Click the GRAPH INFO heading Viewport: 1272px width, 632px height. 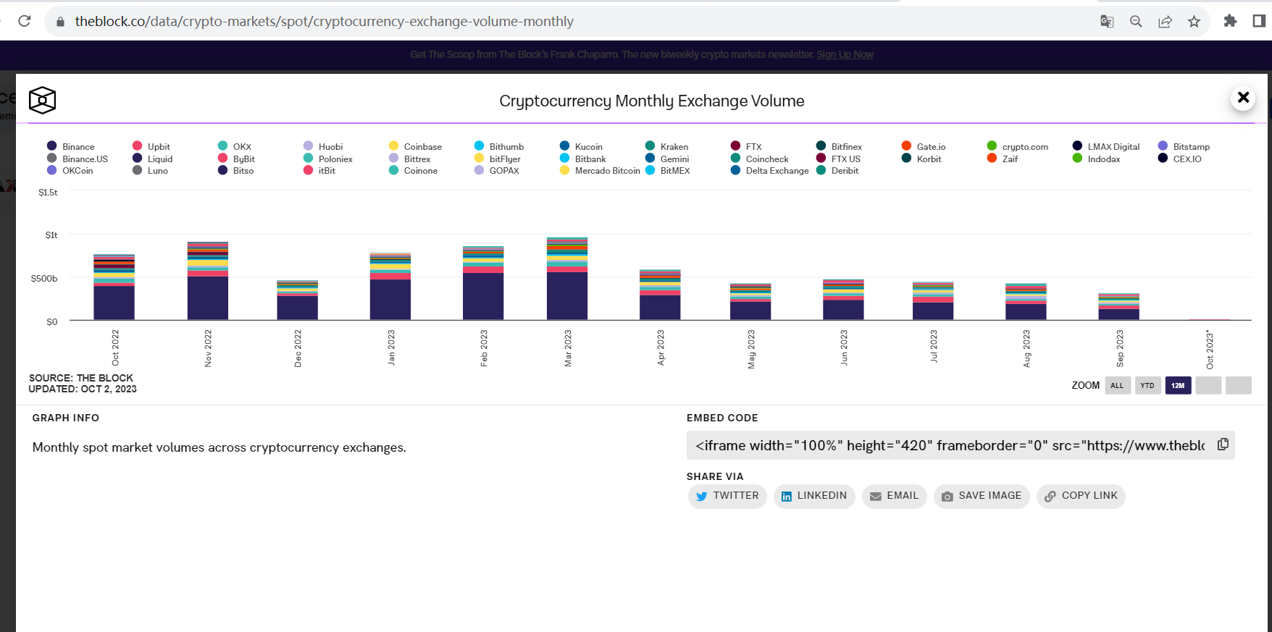tap(66, 418)
